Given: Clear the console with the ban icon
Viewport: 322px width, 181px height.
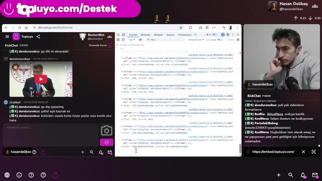Looking at the screenshot, I should click(123, 40).
